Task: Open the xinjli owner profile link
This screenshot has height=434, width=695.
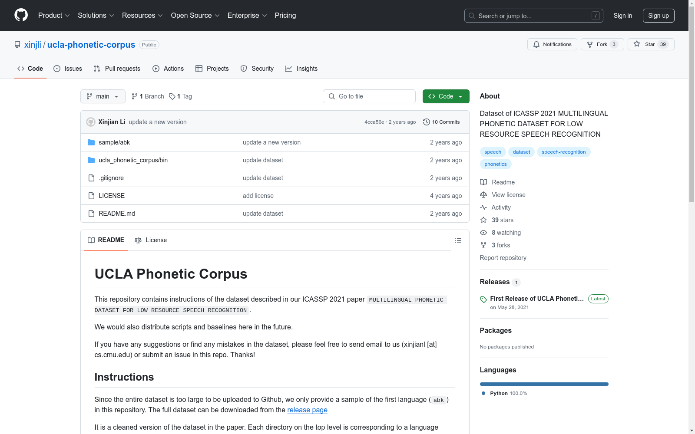Action: 33,45
